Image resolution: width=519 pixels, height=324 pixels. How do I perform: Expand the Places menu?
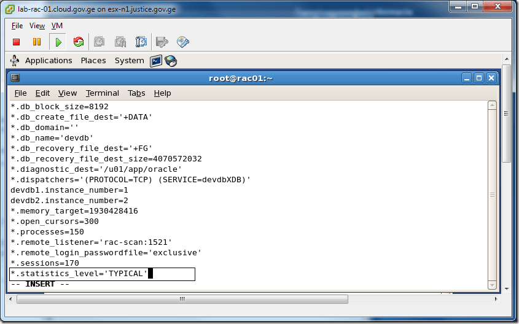(93, 61)
